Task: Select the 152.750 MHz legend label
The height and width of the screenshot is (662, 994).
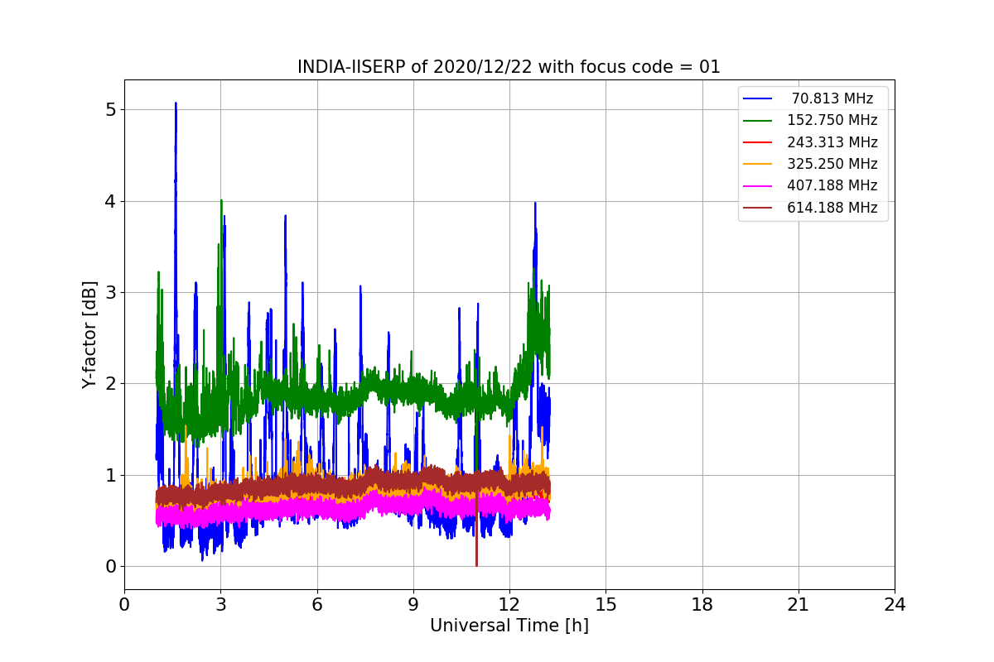Action: pos(832,120)
